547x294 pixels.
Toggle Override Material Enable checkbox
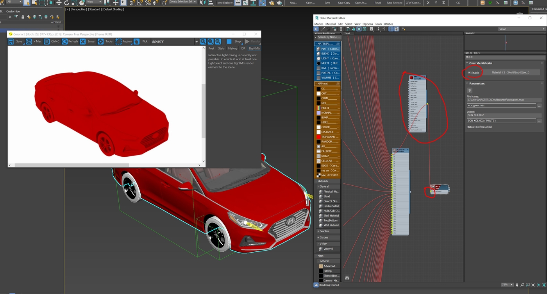tap(470, 73)
